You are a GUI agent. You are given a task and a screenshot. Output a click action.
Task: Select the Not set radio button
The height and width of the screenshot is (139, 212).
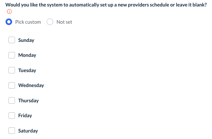[50, 22]
